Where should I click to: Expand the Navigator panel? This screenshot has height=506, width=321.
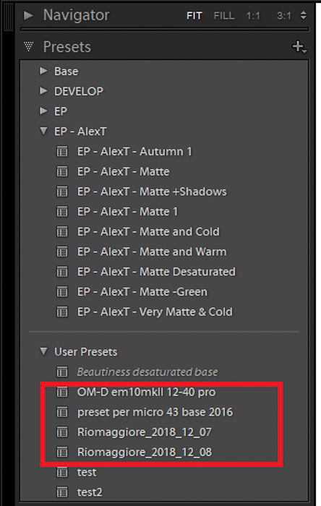coord(28,15)
